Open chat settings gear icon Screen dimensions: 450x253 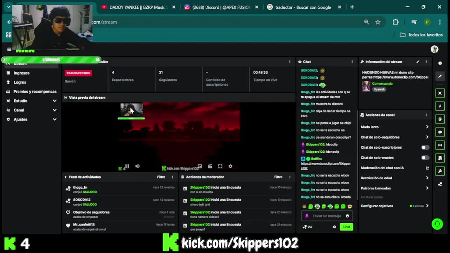coord(334,227)
